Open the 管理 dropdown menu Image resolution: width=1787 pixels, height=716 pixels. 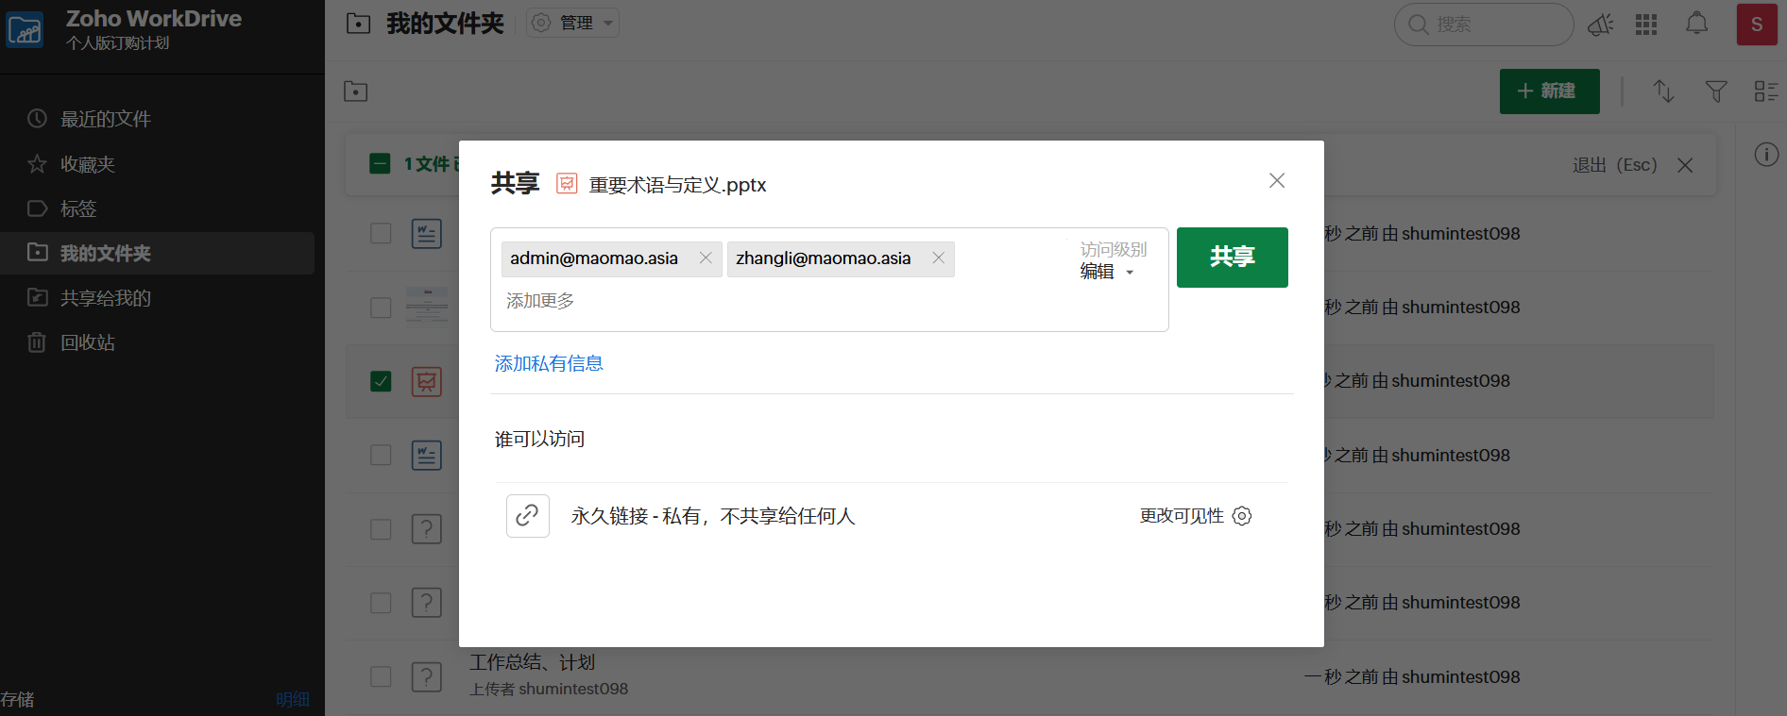click(x=573, y=23)
